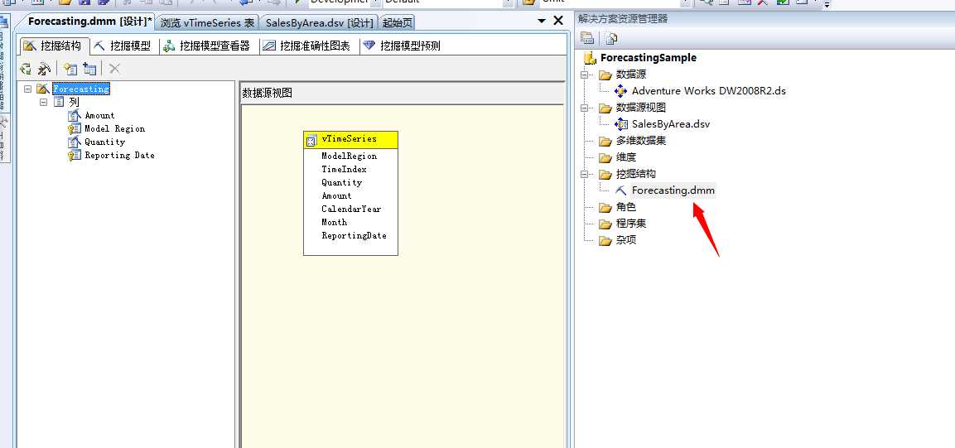Collapse the 列 columns tree node
955x448 pixels.
coord(43,102)
